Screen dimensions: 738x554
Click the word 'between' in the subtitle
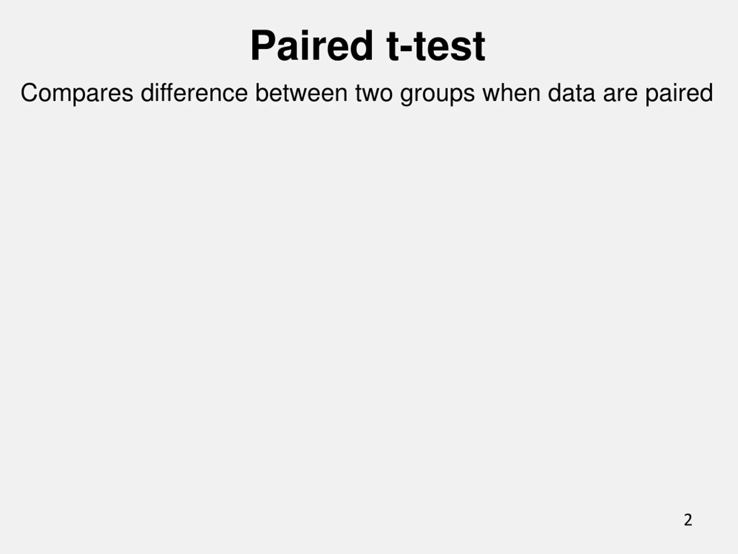[x=301, y=93]
